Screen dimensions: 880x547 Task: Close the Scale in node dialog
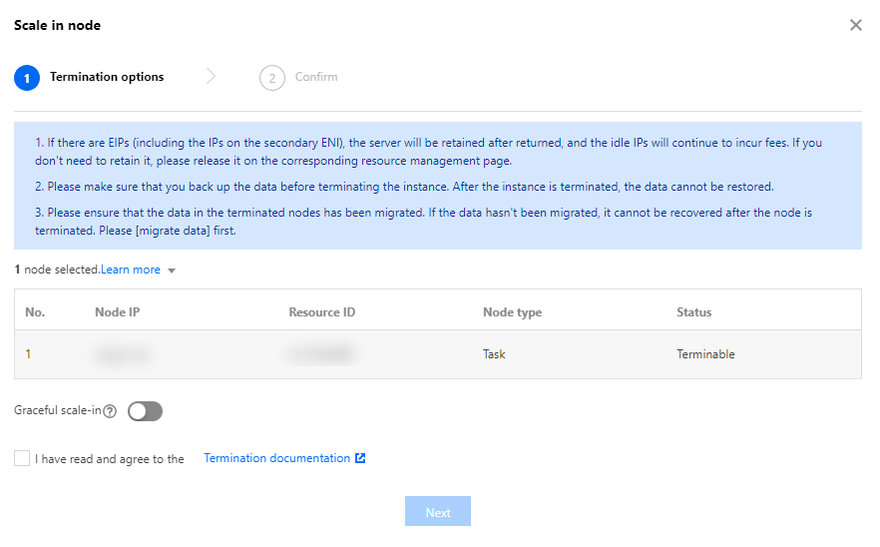point(855,25)
